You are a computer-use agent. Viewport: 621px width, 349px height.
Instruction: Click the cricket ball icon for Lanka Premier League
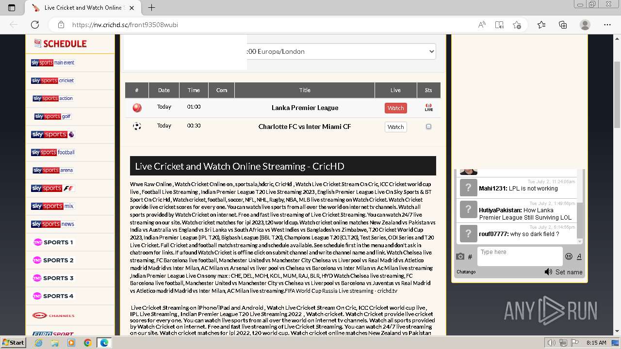137,108
